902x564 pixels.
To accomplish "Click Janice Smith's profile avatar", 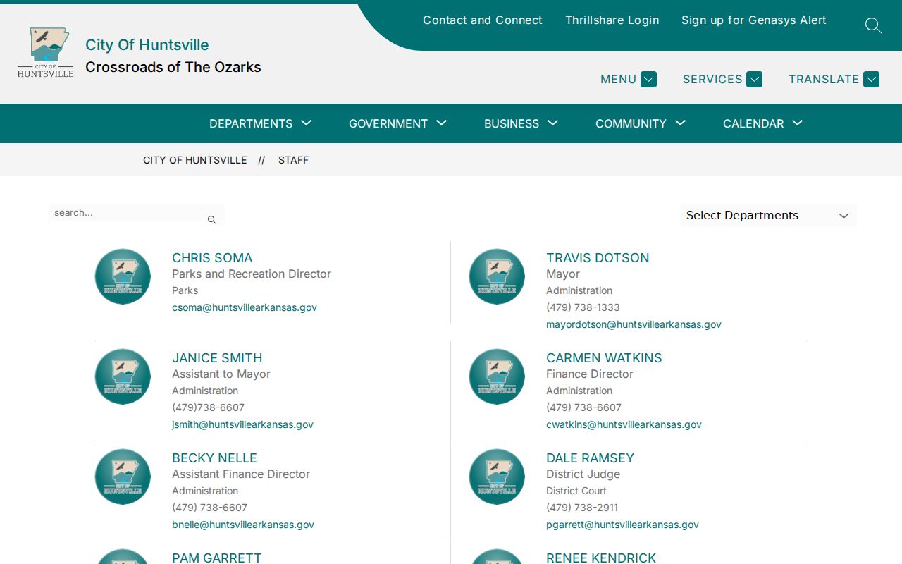I will coord(123,376).
